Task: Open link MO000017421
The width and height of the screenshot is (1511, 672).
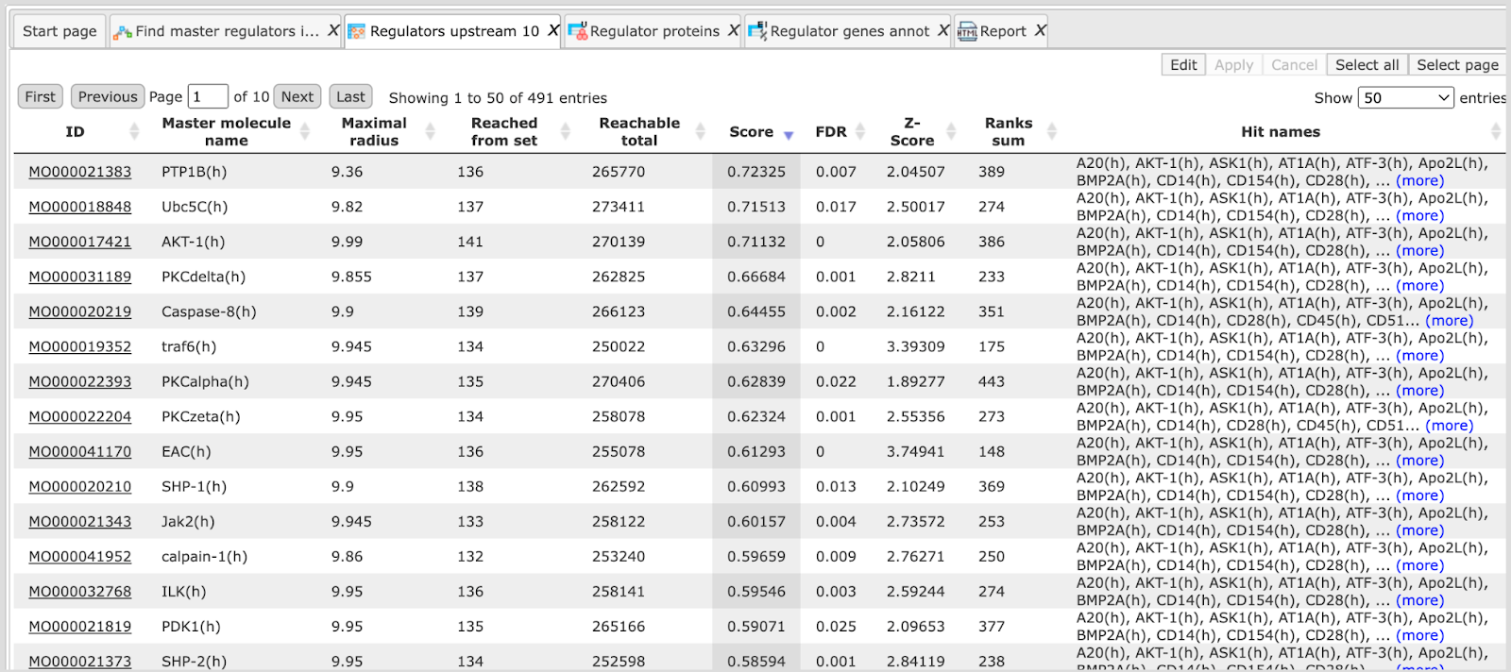Action: 80,242
